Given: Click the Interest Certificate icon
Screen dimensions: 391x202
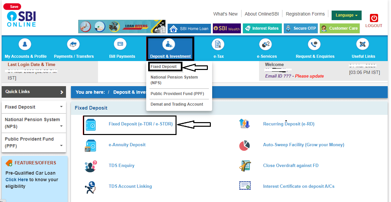Looking at the screenshot, I should point(245,186).
